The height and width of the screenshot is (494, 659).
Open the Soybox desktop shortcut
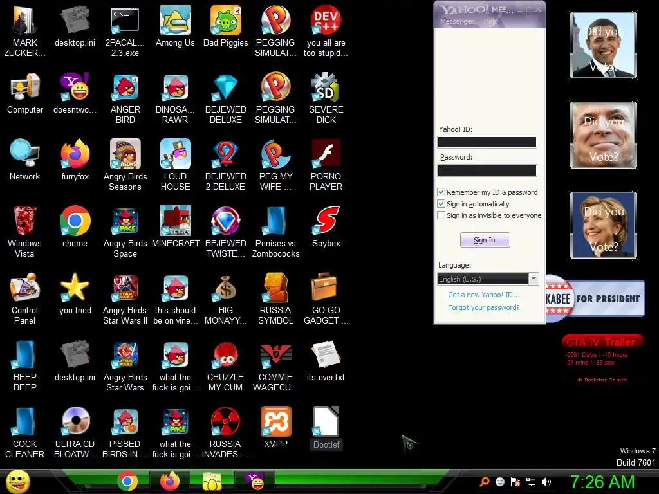(326, 227)
